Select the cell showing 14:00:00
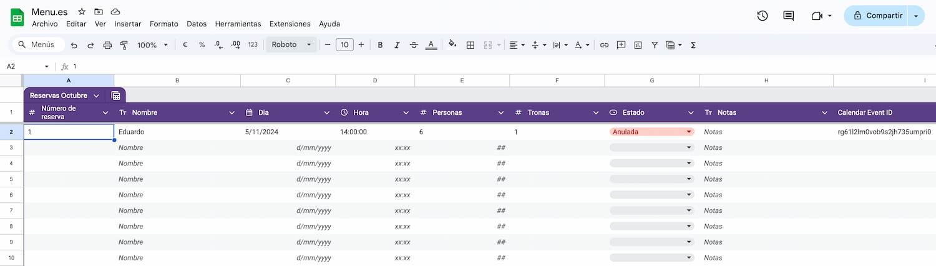936x266 pixels. 375,132
